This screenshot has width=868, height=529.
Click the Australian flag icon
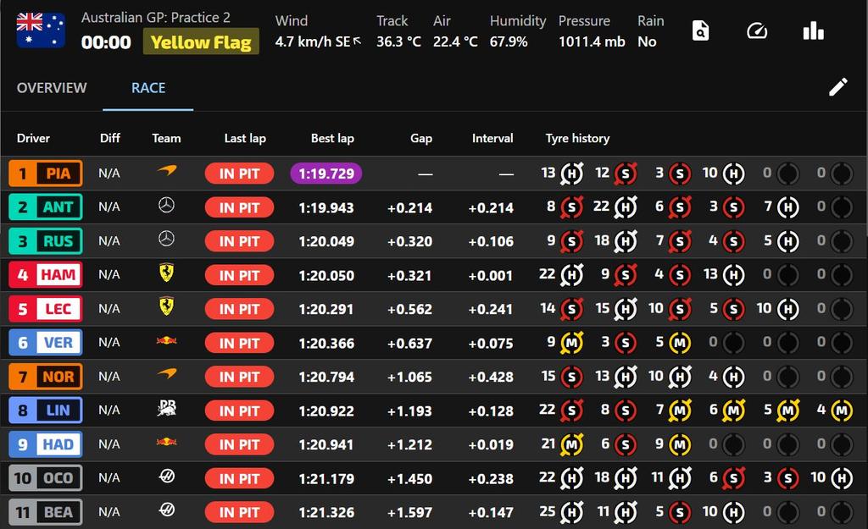(x=41, y=31)
